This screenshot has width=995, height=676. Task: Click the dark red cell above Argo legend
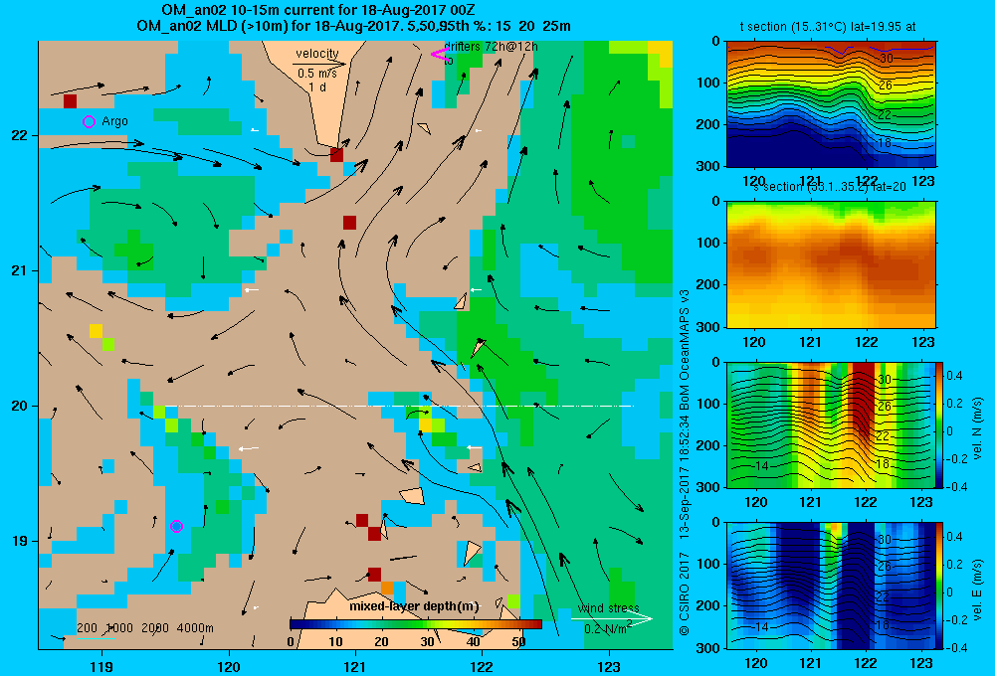coord(70,100)
